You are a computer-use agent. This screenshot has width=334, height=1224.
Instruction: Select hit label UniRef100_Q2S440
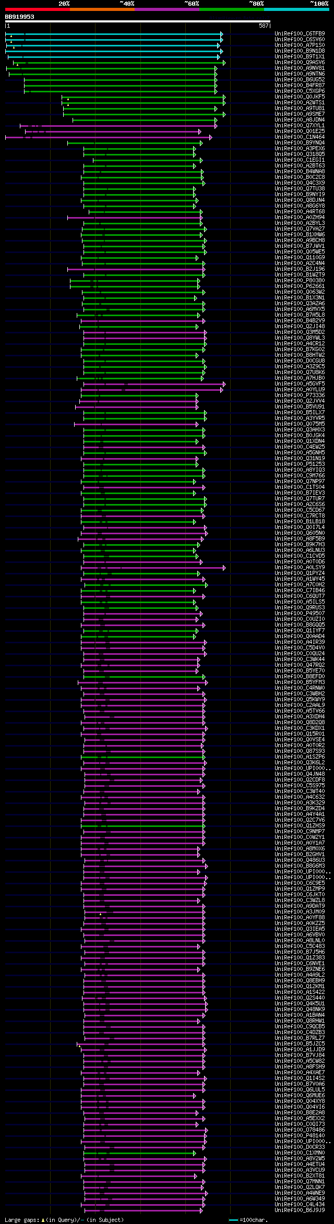pyautogui.click(x=300, y=998)
